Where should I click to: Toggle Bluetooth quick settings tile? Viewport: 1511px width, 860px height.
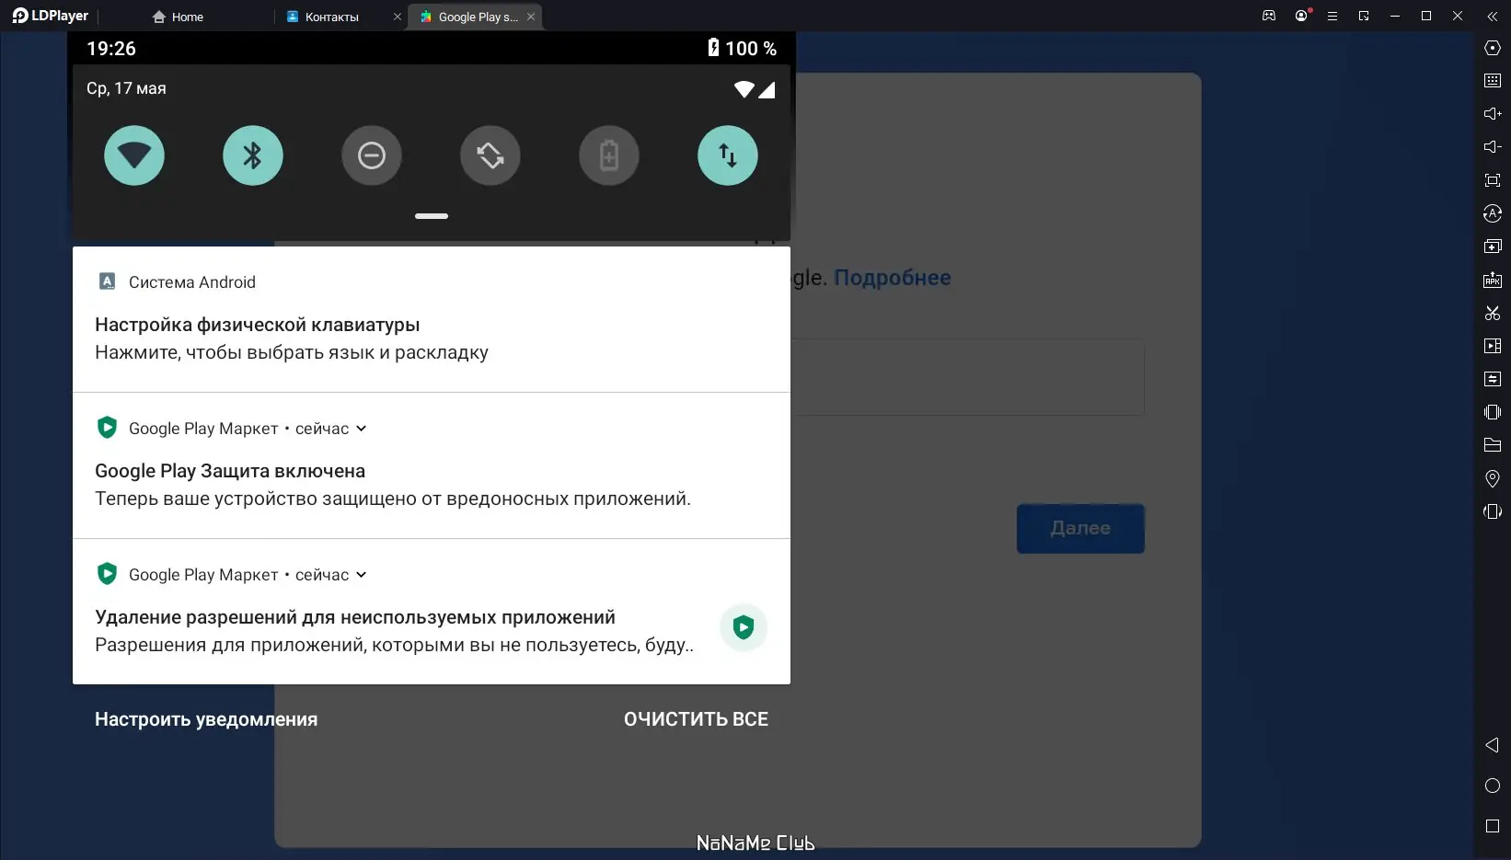(x=253, y=155)
